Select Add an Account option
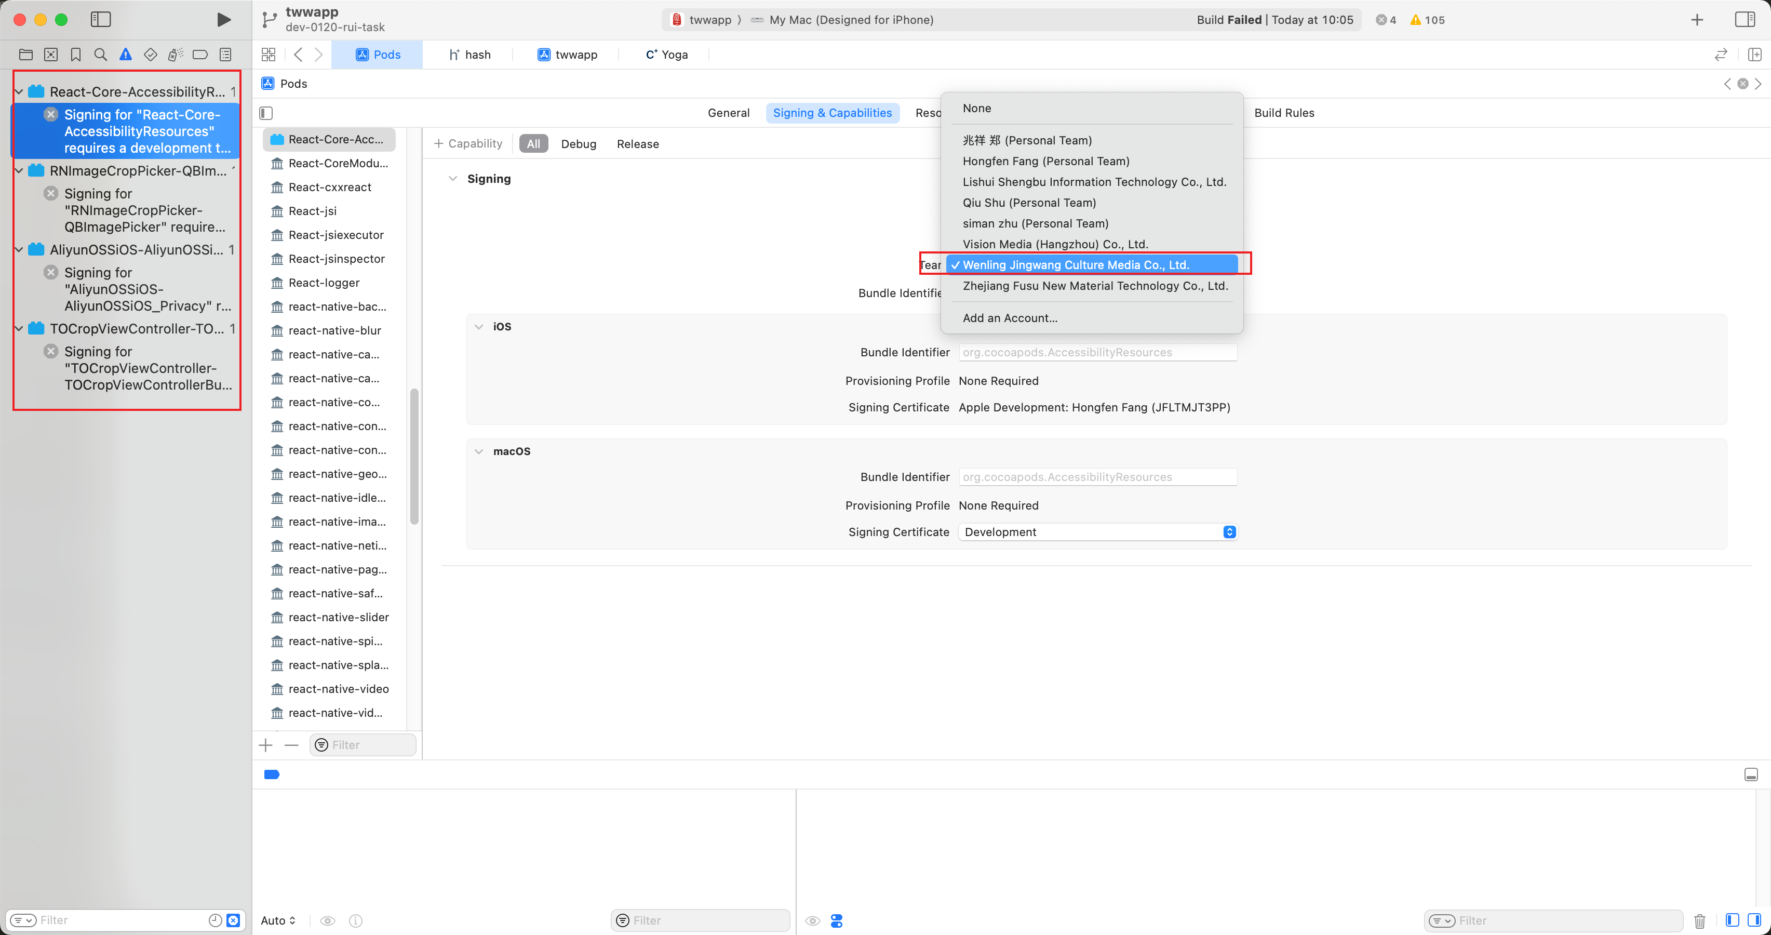1771x935 pixels. (x=1010, y=317)
